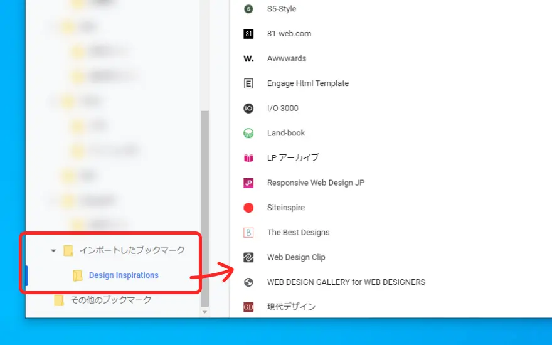Select the インポートしたブックマーク tree folder
552x345 pixels.
[x=132, y=250]
